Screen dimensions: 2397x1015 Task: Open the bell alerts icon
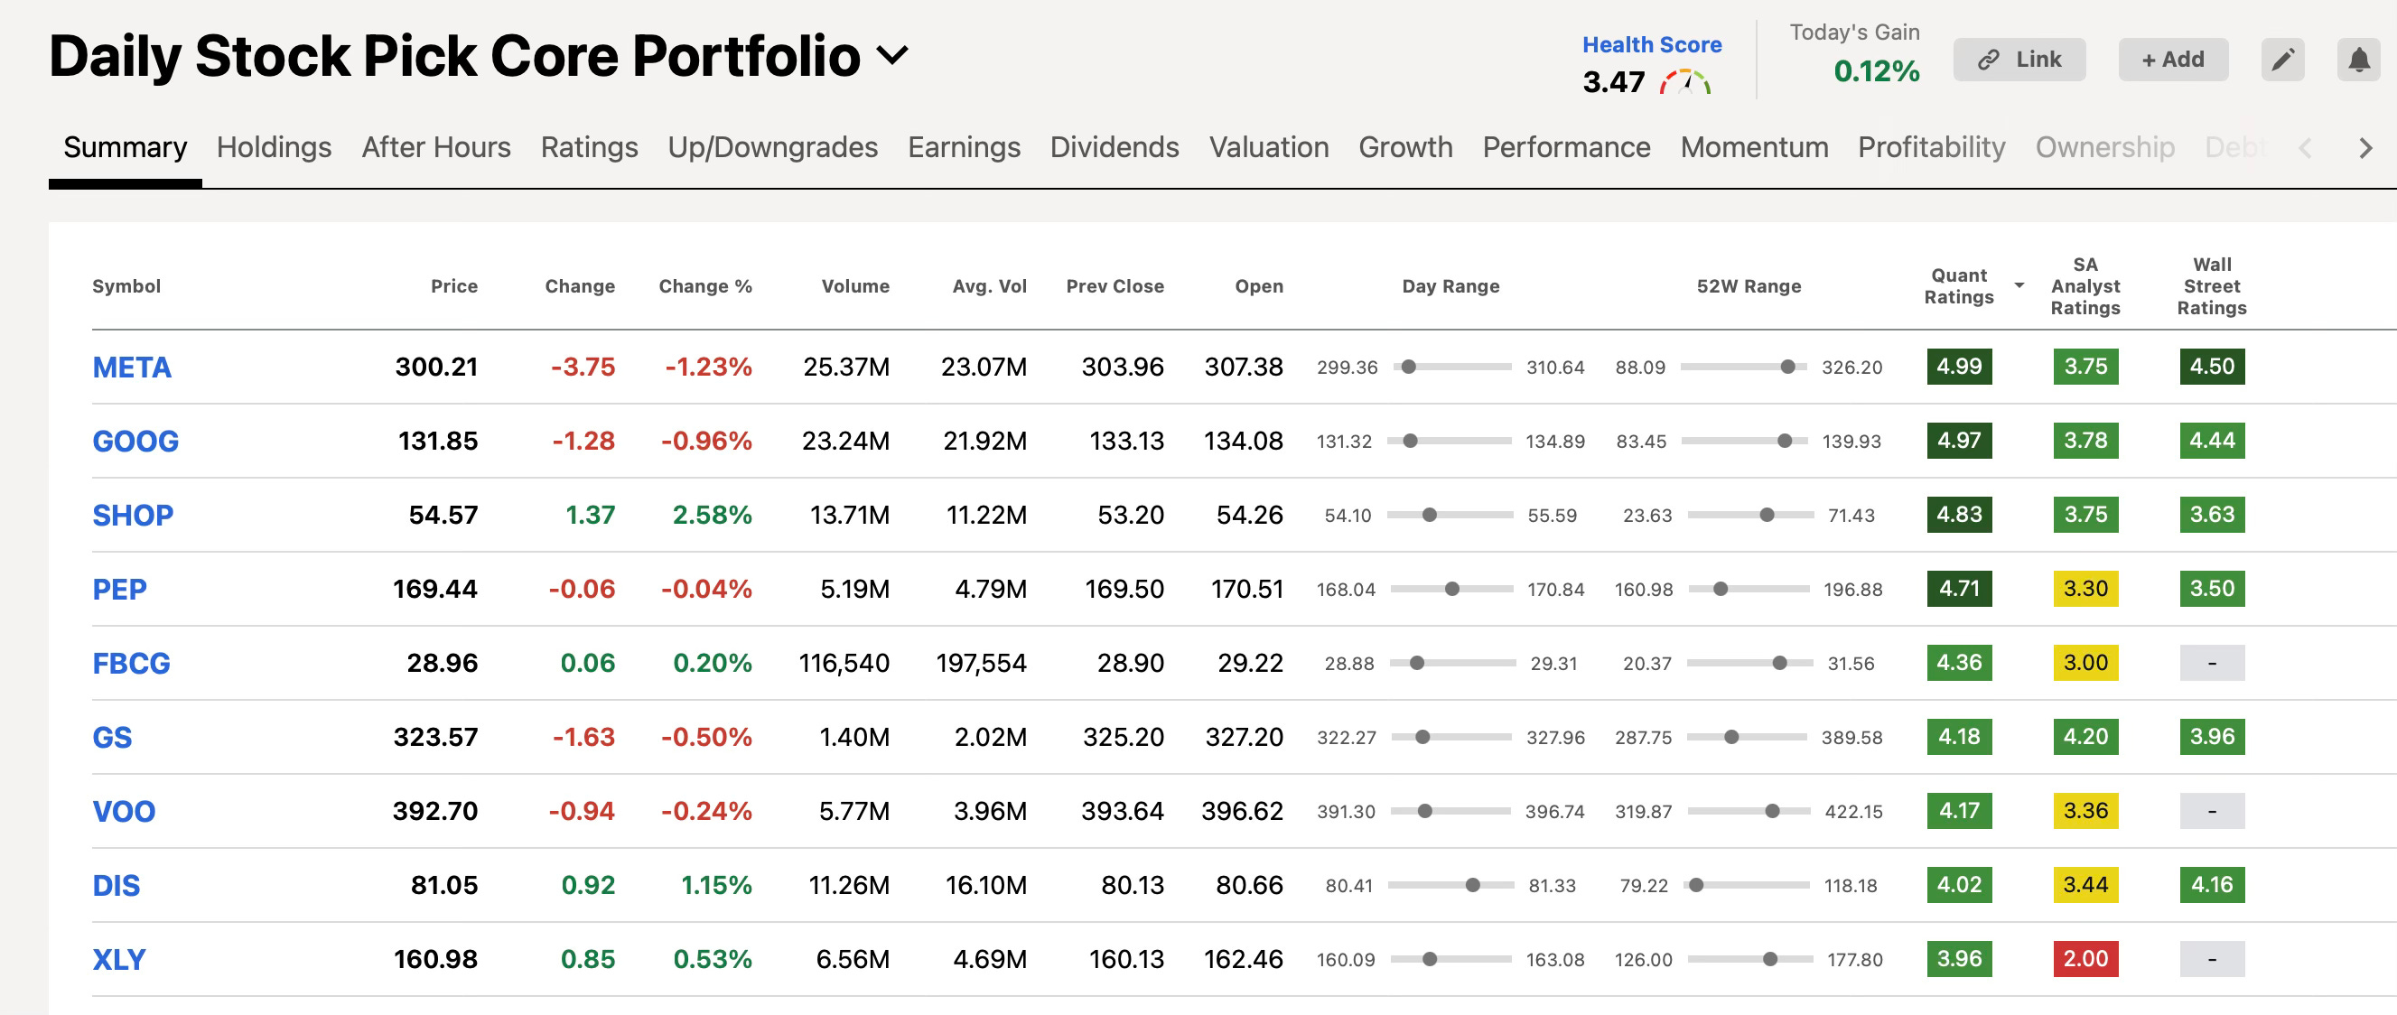2358,61
